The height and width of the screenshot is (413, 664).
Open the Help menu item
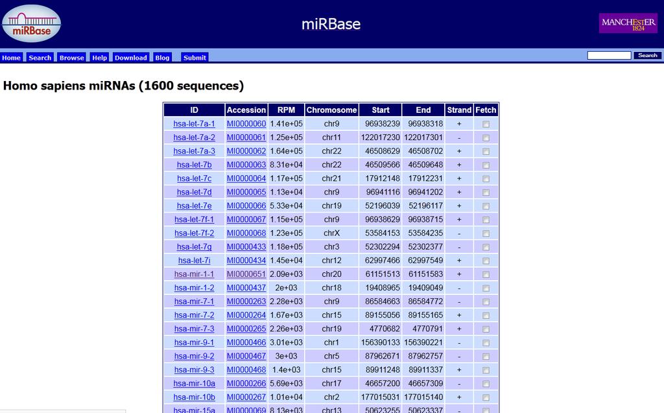coord(99,58)
